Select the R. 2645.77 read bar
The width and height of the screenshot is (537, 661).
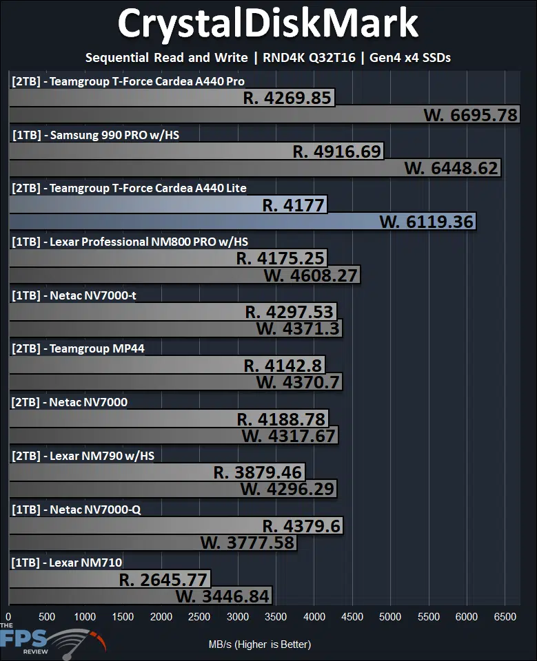110,579
